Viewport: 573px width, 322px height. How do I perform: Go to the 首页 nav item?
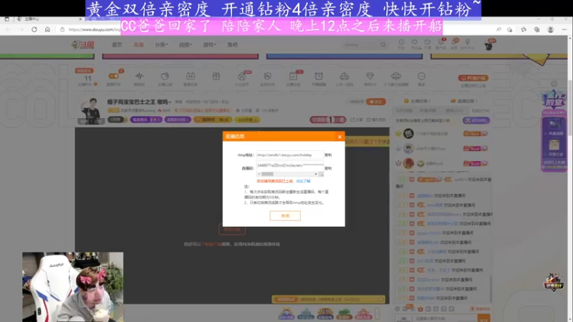tap(117, 44)
